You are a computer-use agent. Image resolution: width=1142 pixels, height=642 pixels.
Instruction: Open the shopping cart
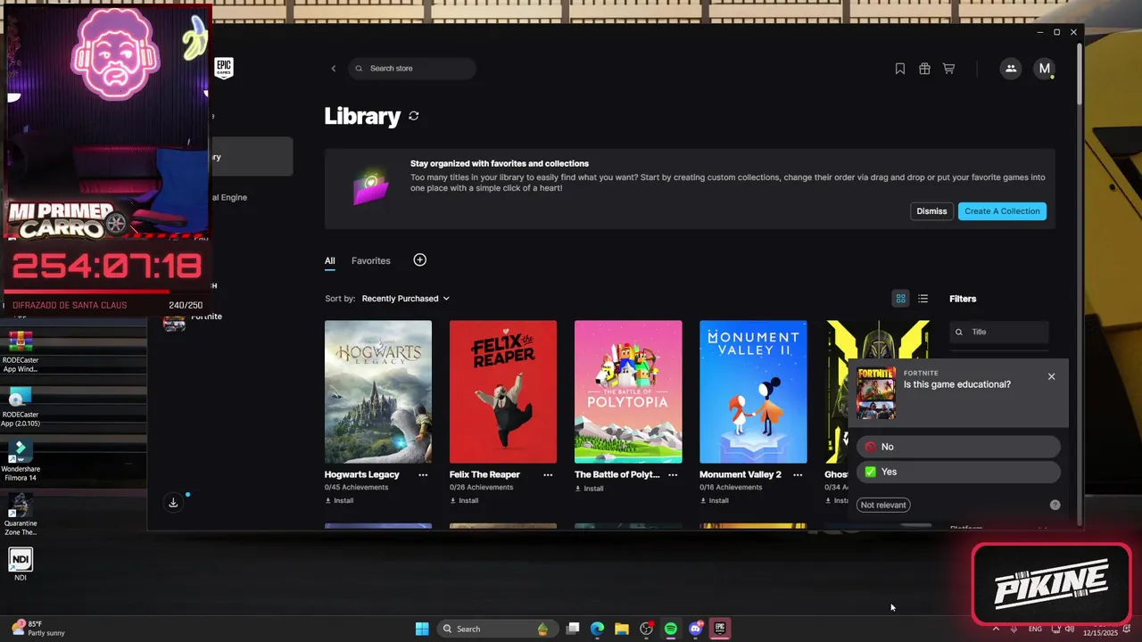pyautogui.click(x=948, y=69)
